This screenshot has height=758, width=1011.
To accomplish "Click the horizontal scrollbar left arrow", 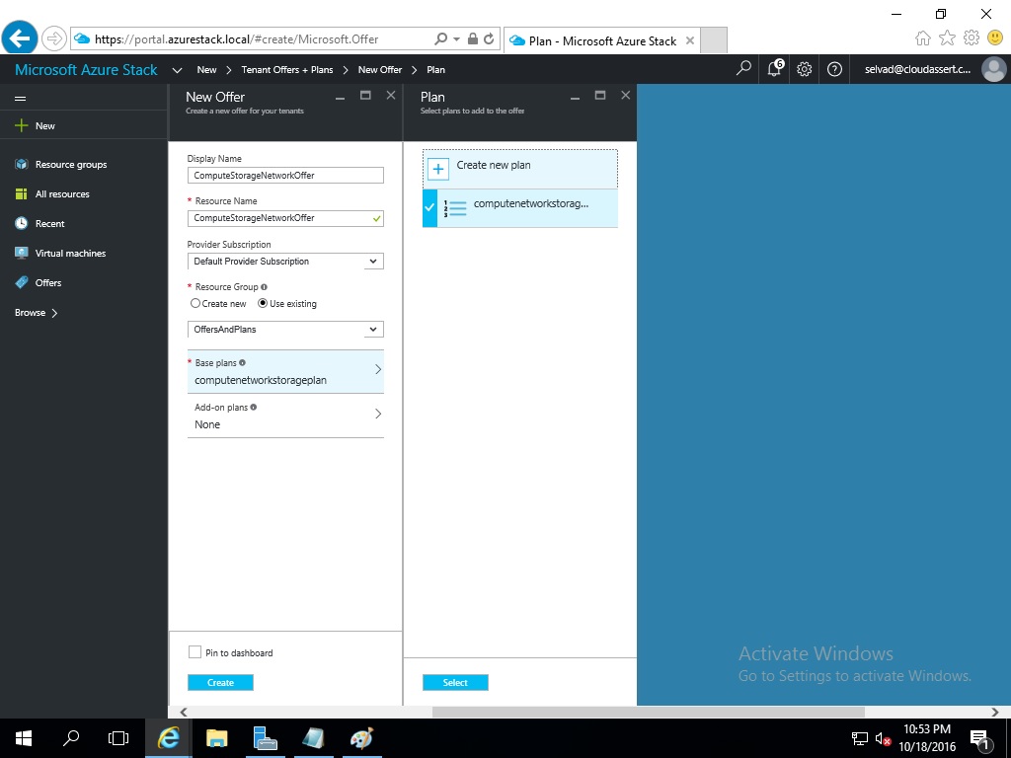I will (184, 712).
